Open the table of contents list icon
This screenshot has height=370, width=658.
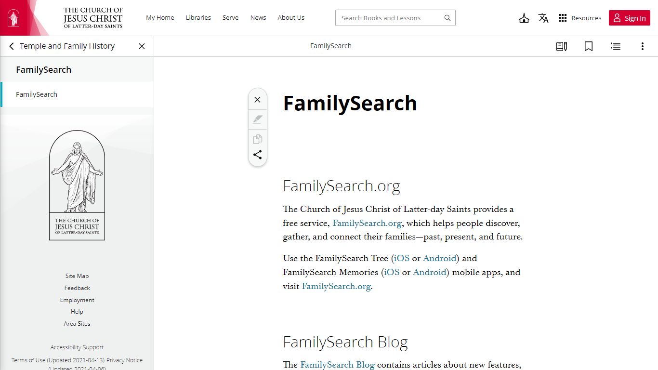pos(616,46)
